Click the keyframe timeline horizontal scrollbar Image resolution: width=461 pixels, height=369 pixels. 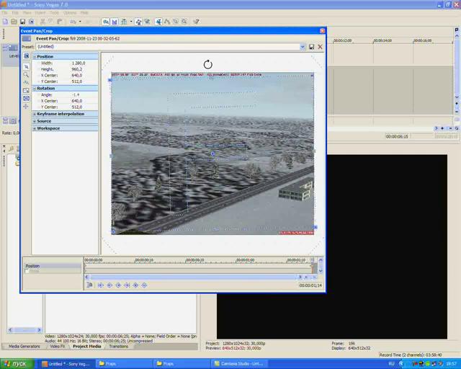pyautogui.click(x=194, y=277)
